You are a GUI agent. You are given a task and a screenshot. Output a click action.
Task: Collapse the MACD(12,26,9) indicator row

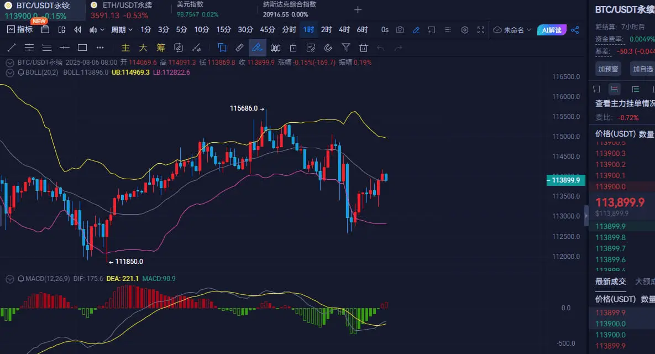(9, 279)
